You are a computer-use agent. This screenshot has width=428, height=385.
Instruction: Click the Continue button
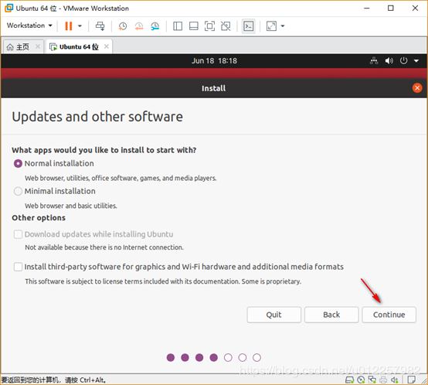coord(389,315)
